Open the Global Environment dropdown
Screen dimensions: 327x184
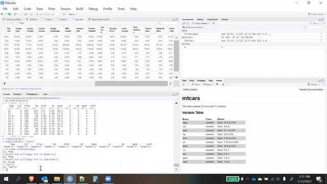193,27
